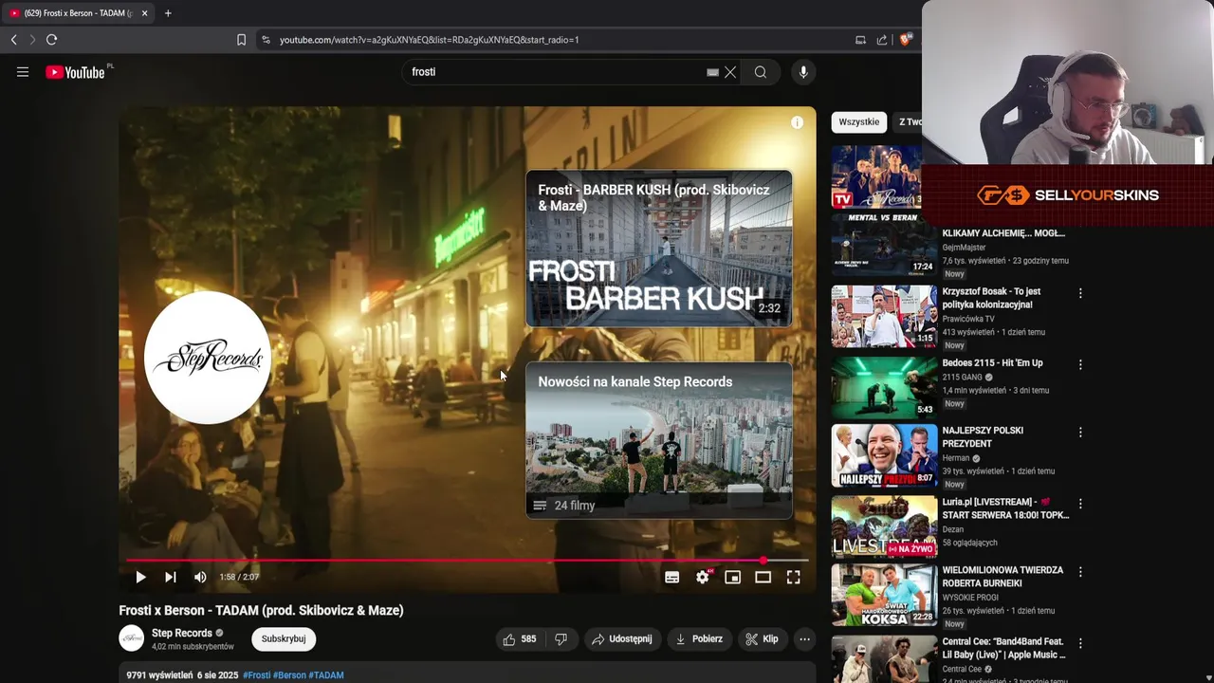Click the Pobierz download button
This screenshot has width=1214, height=683.
pyautogui.click(x=699, y=639)
